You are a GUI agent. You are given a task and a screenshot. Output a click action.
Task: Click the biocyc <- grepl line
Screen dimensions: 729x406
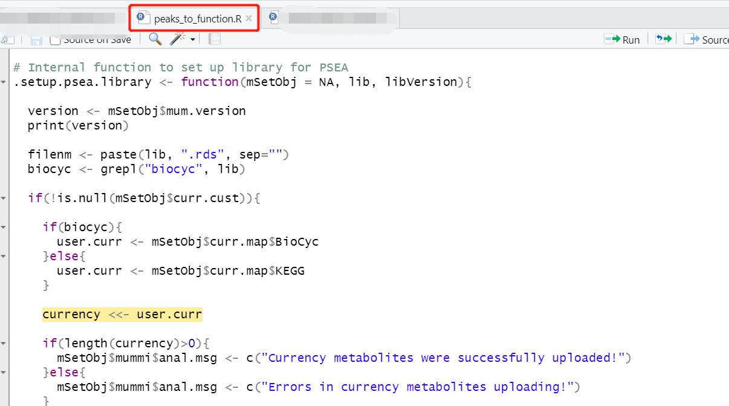(x=137, y=169)
